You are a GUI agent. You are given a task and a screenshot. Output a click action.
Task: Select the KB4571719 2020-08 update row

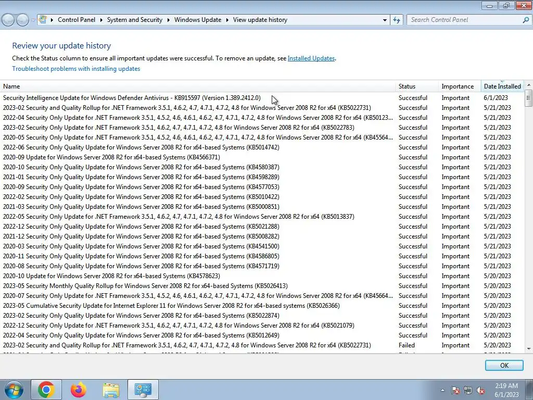(262, 266)
